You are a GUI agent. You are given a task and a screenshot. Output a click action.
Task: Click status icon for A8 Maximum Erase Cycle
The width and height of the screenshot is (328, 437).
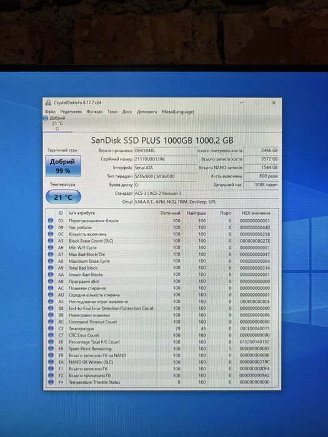(51, 261)
